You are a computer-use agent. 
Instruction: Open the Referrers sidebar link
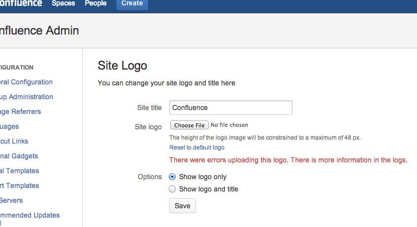(x=20, y=112)
